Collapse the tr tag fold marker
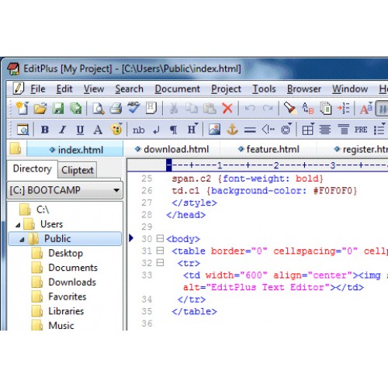Screen dimensions: 388x388 click(x=160, y=262)
